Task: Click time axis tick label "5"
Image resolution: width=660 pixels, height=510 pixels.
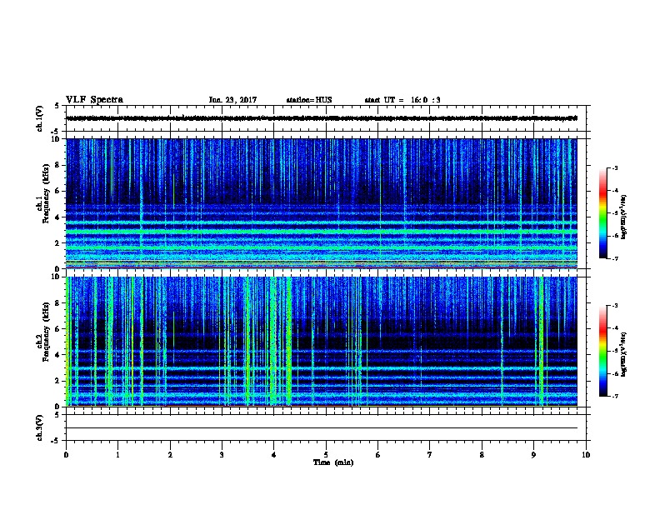Action: click(x=326, y=455)
